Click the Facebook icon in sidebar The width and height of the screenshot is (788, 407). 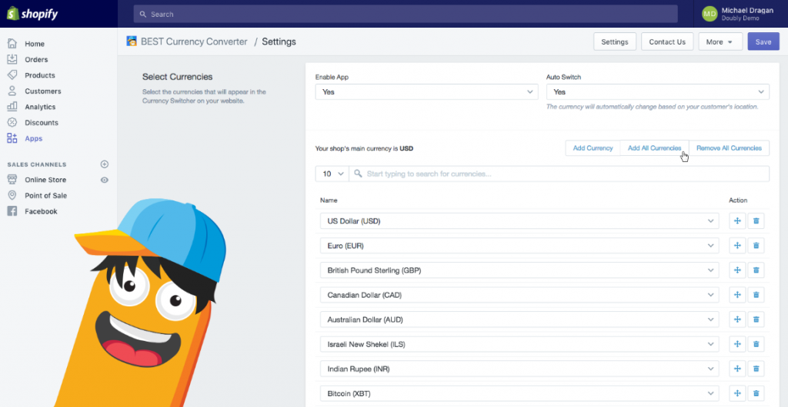[x=12, y=211]
